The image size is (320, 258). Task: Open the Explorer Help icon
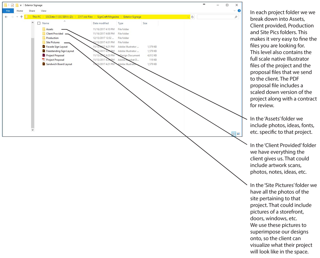[x=239, y=11]
